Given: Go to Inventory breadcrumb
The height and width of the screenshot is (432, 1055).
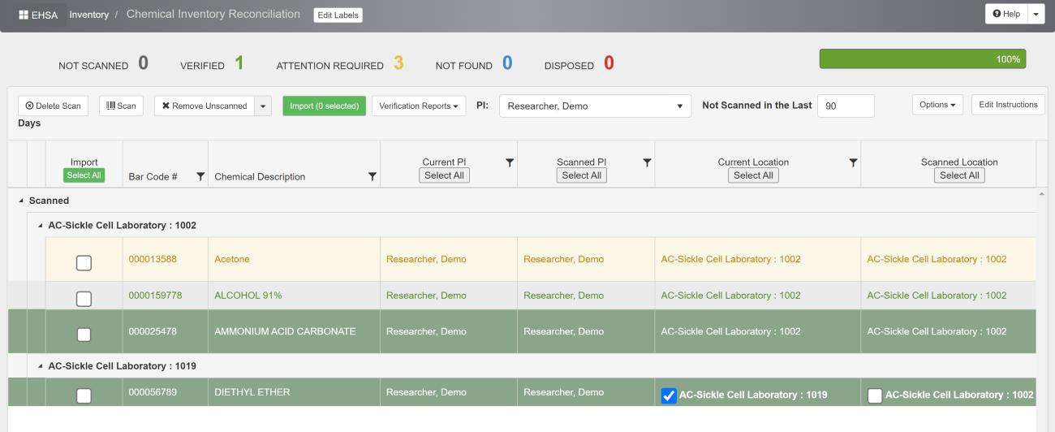Looking at the screenshot, I should (x=89, y=15).
